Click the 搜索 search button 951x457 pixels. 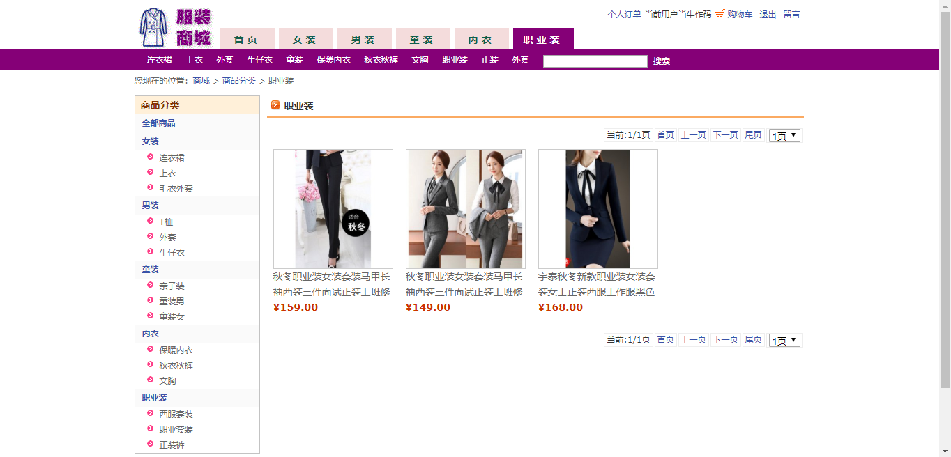662,61
